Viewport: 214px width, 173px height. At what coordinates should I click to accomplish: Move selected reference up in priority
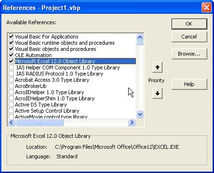(157, 67)
